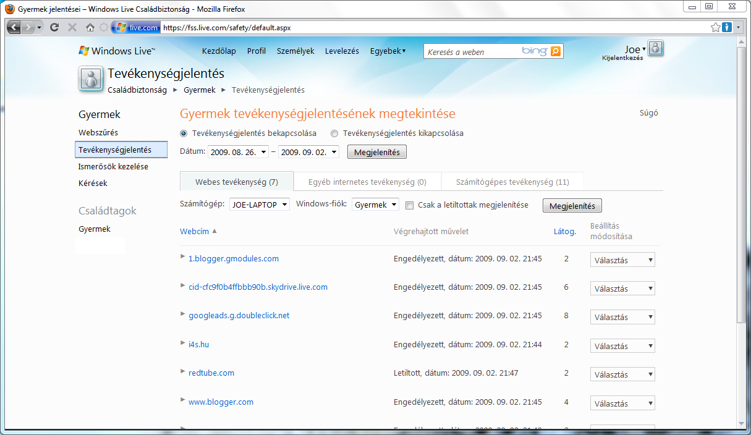Click the Windows Live logo
This screenshot has width=751, height=435.
point(117,51)
